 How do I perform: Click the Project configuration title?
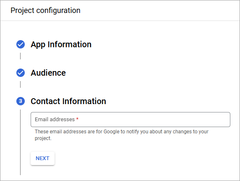click(45, 10)
